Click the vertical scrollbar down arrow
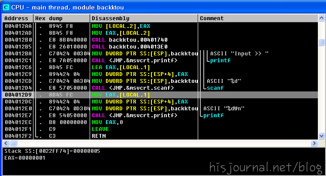326x176 pixels. tap(321, 136)
